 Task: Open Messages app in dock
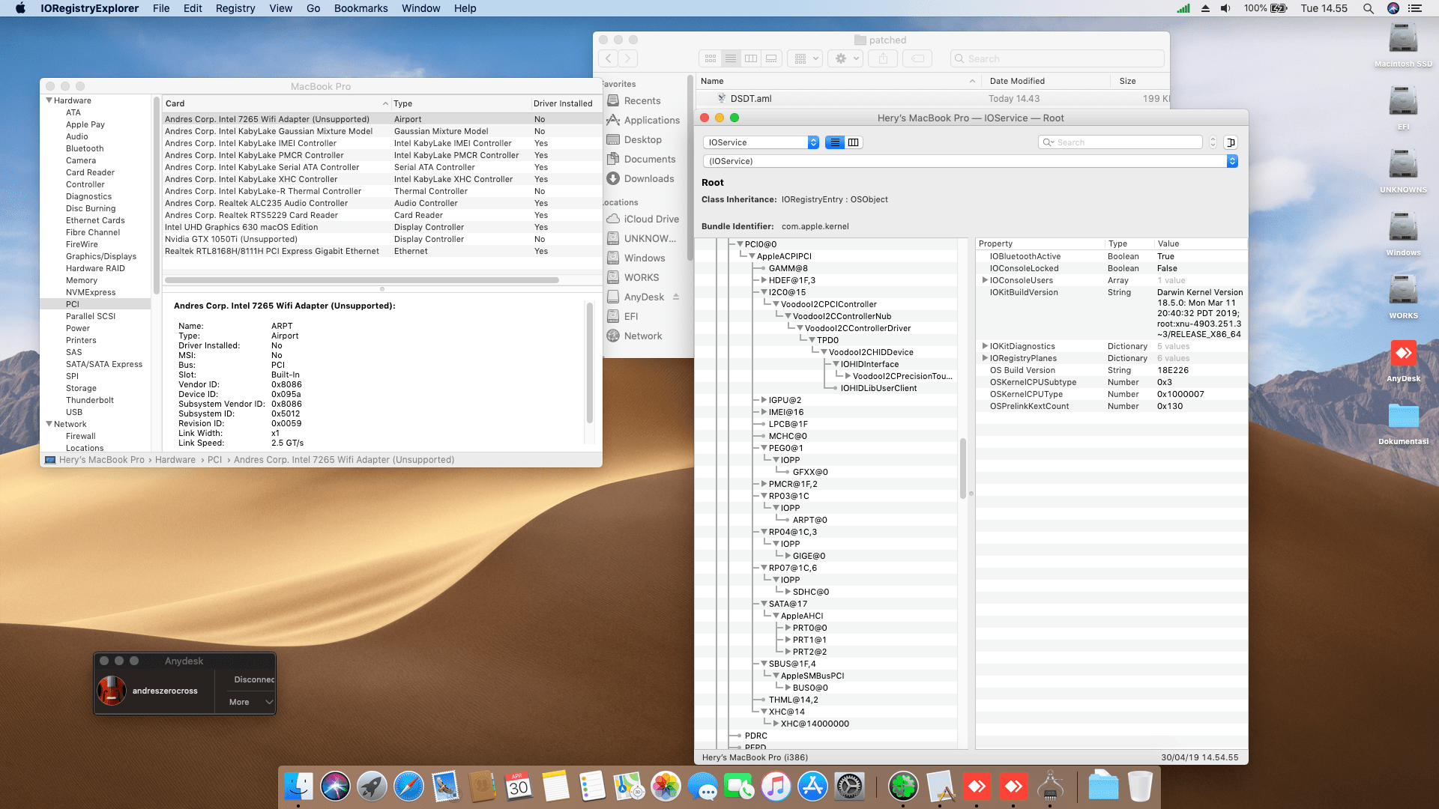coord(702,787)
